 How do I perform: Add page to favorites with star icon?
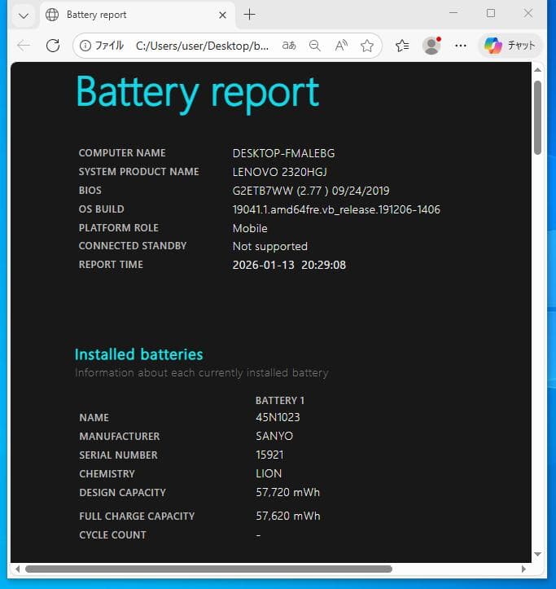pos(367,46)
